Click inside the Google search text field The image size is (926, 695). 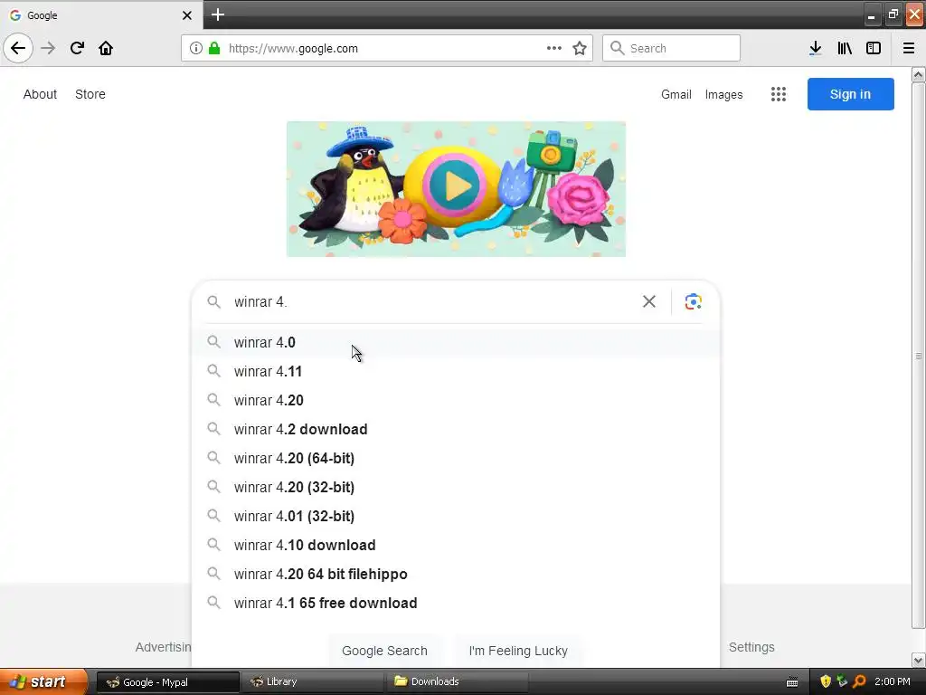pos(431,302)
